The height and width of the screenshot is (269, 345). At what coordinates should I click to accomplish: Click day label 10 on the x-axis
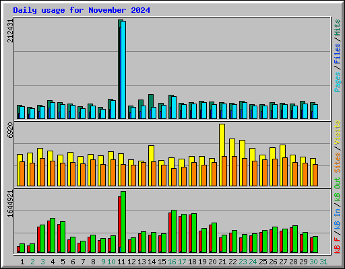click(111, 262)
